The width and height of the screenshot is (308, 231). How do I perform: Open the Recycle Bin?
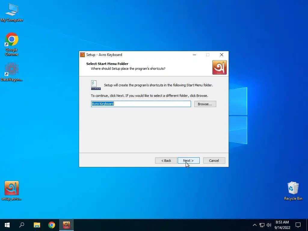293,191
